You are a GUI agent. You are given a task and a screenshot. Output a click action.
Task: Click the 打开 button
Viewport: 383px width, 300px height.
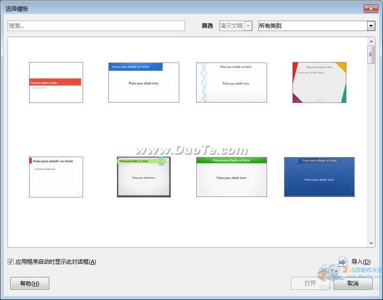(310, 284)
